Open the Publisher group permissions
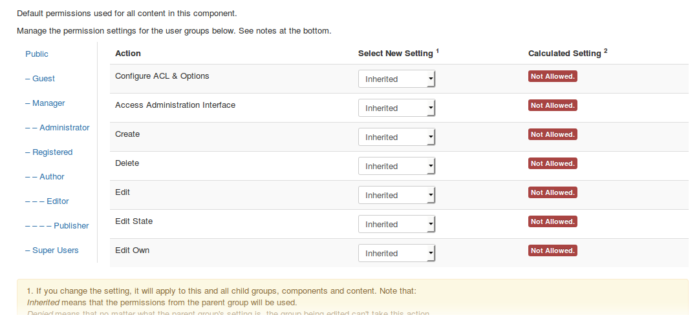This screenshot has height=315, width=699. (57, 226)
